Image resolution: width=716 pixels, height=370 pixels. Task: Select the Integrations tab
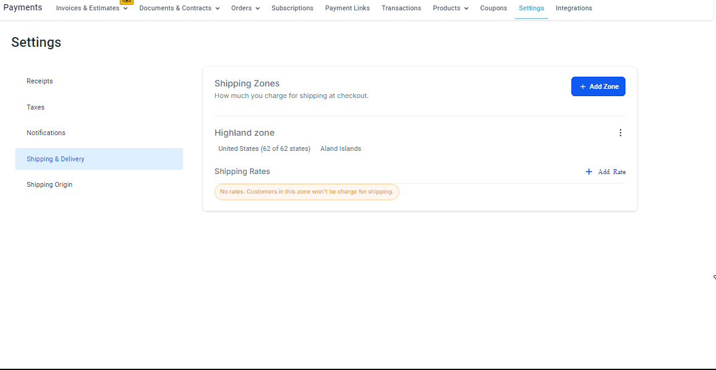click(574, 9)
